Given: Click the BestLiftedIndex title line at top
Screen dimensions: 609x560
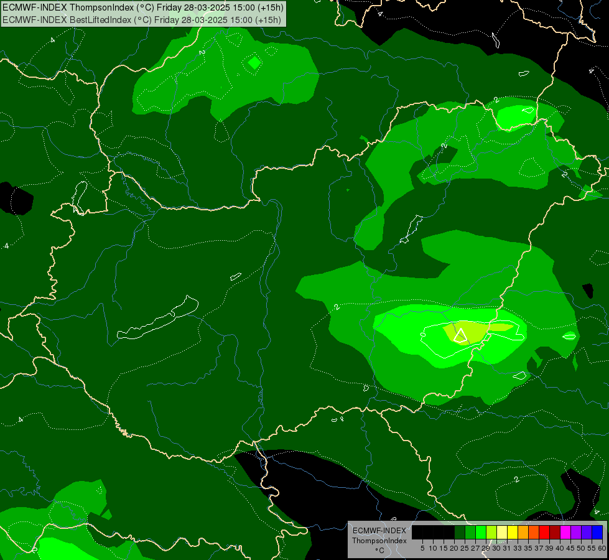Looking at the screenshot, I should (142, 20).
